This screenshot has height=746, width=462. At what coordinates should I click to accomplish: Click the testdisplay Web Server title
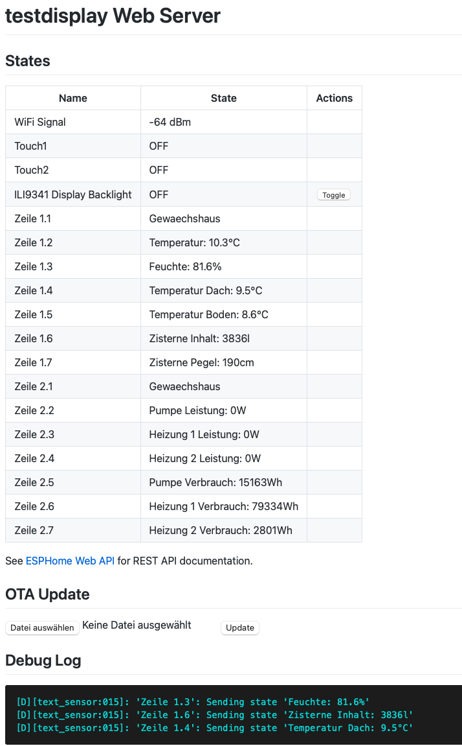coord(113,16)
